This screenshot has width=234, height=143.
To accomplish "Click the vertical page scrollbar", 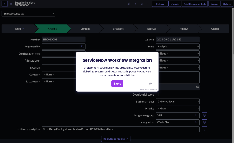I will pos(233,31).
